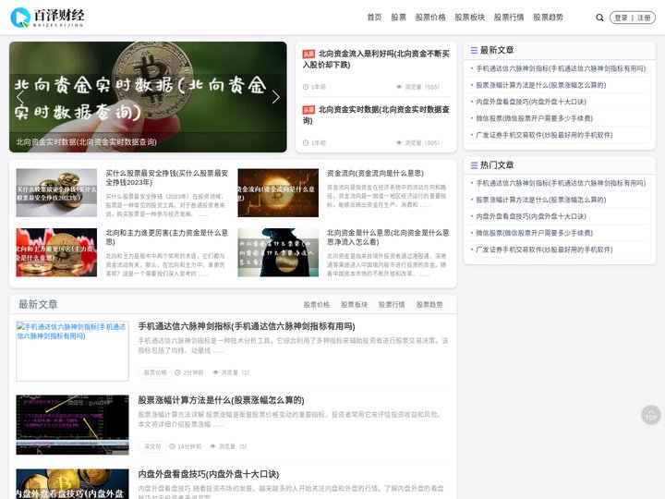This screenshot has width=665, height=499.
Task: Go to next carousel slide arrow
Action: click(275, 97)
